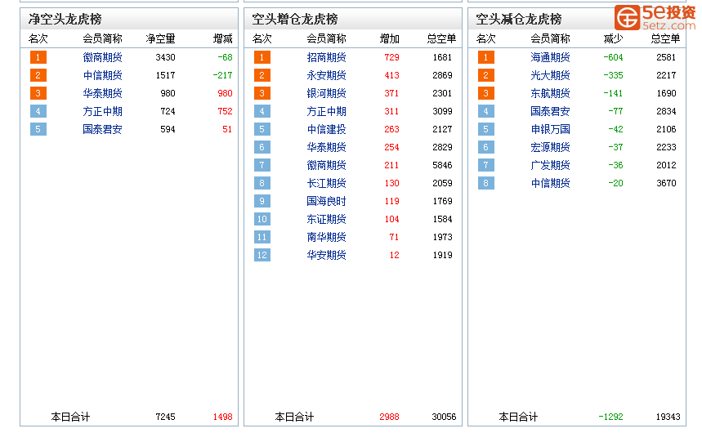This screenshot has height=433, width=702.
Task: Click the rank 1 badge beside 徽商期货
Action: click(x=38, y=57)
